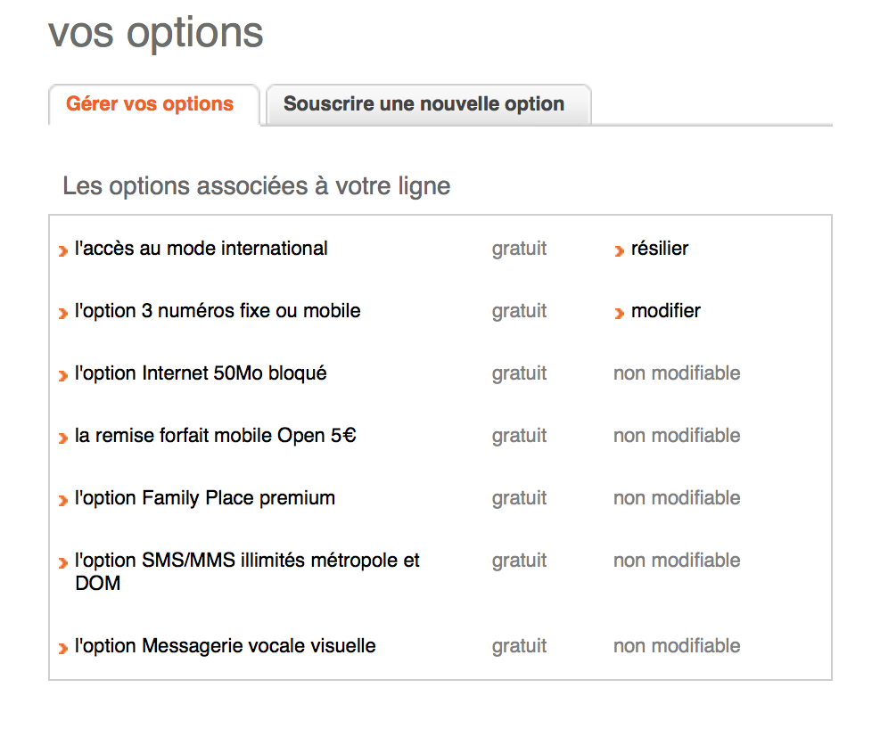Click arrow icon beside Family Place premium
The width and height of the screenshot is (872, 729).
(63, 501)
